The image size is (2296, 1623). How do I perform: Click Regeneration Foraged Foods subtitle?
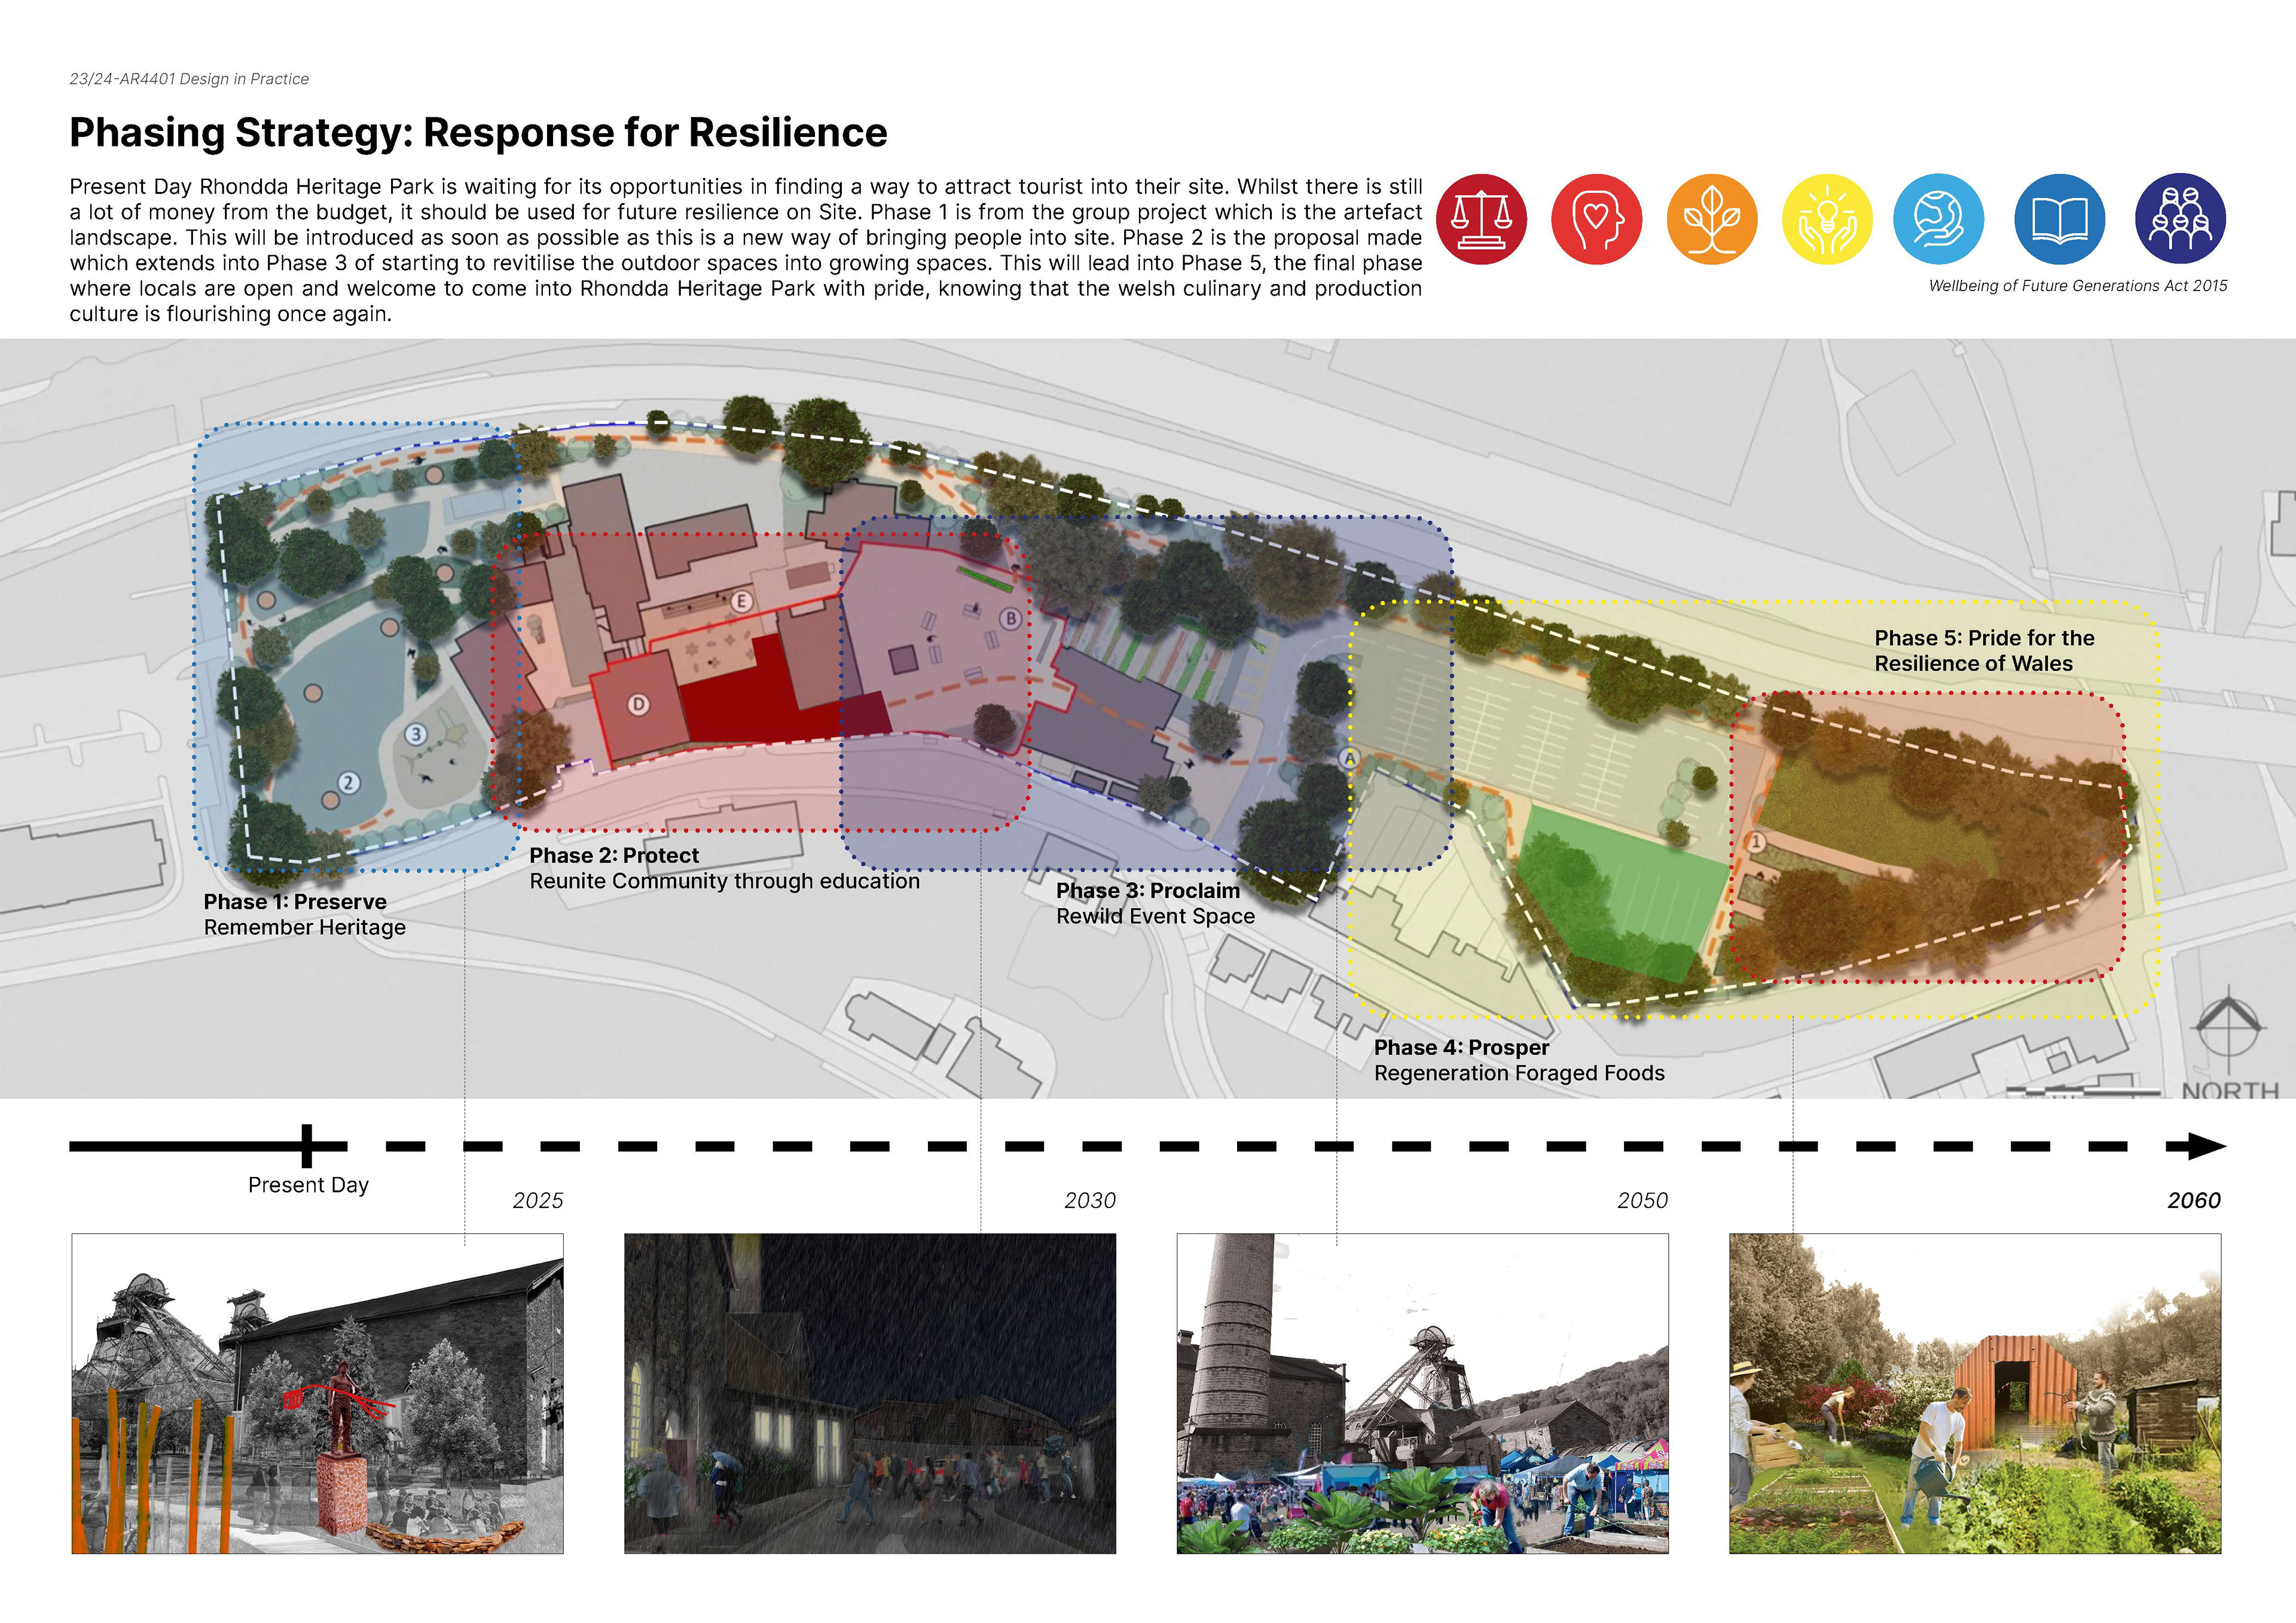1519,1073
